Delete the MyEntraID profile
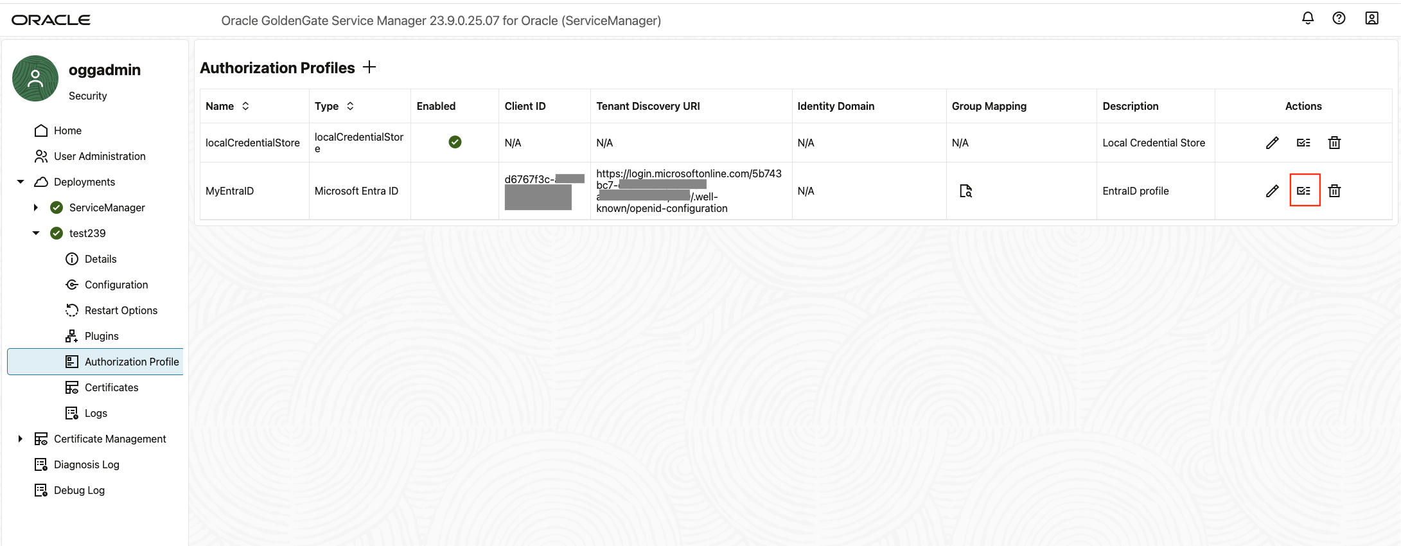1401x546 pixels. 1334,191
